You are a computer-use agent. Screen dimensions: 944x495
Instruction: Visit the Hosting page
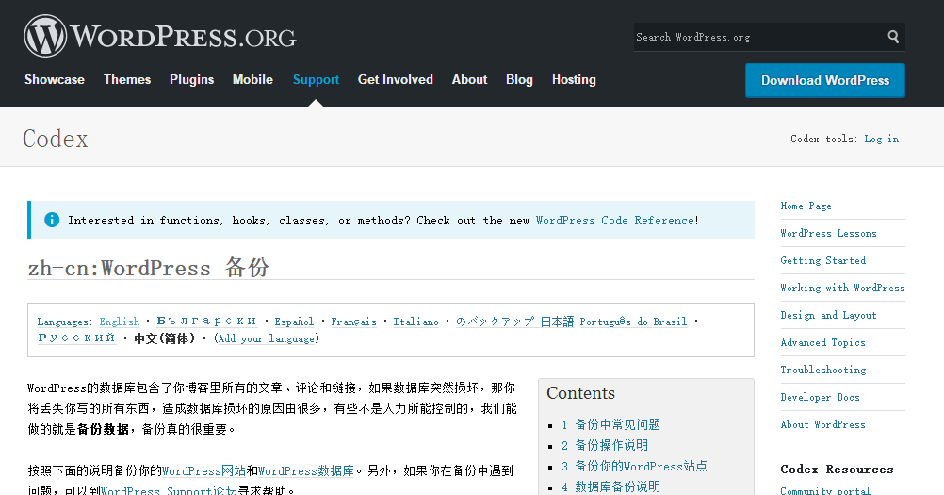click(574, 80)
